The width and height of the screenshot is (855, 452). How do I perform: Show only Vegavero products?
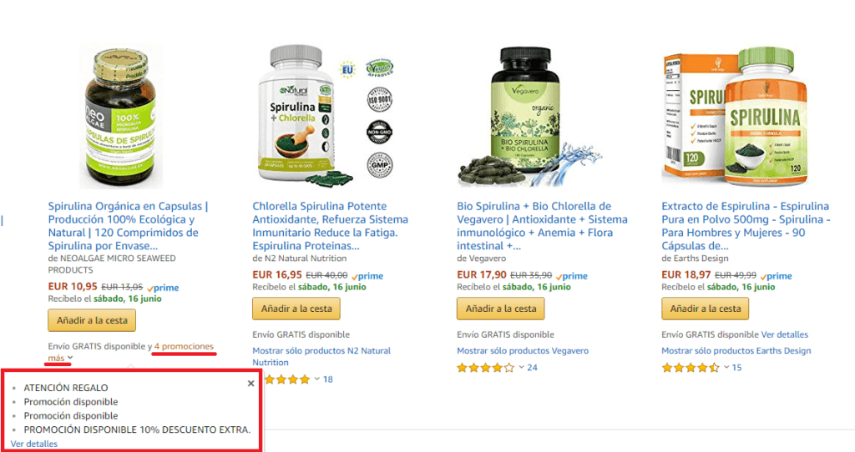(x=523, y=351)
